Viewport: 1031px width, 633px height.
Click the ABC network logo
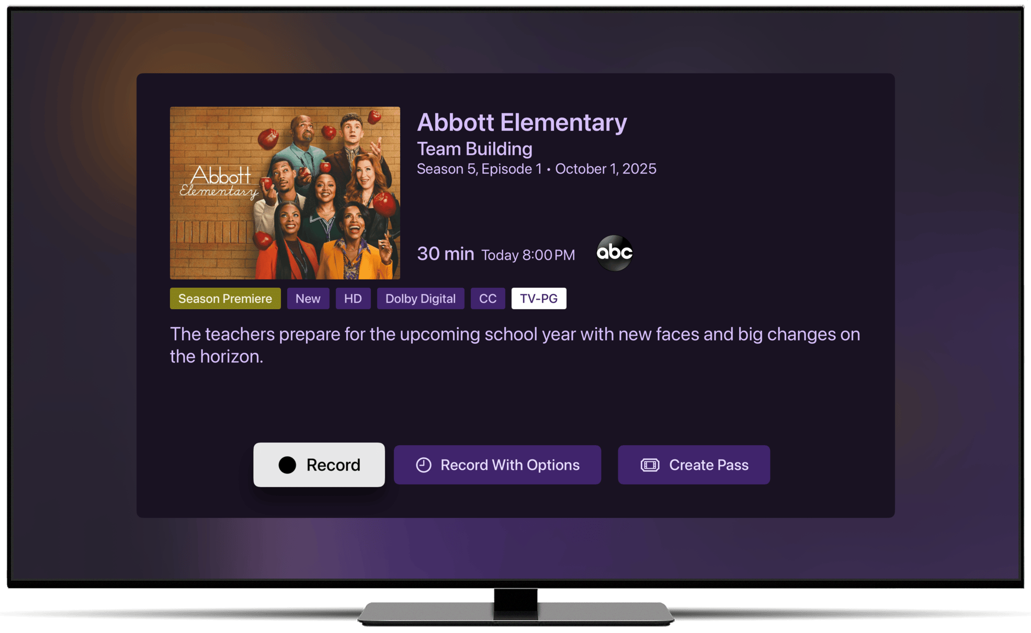615,253
